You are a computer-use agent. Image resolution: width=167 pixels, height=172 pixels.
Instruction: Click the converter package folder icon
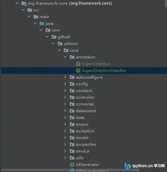coord(72,104)
